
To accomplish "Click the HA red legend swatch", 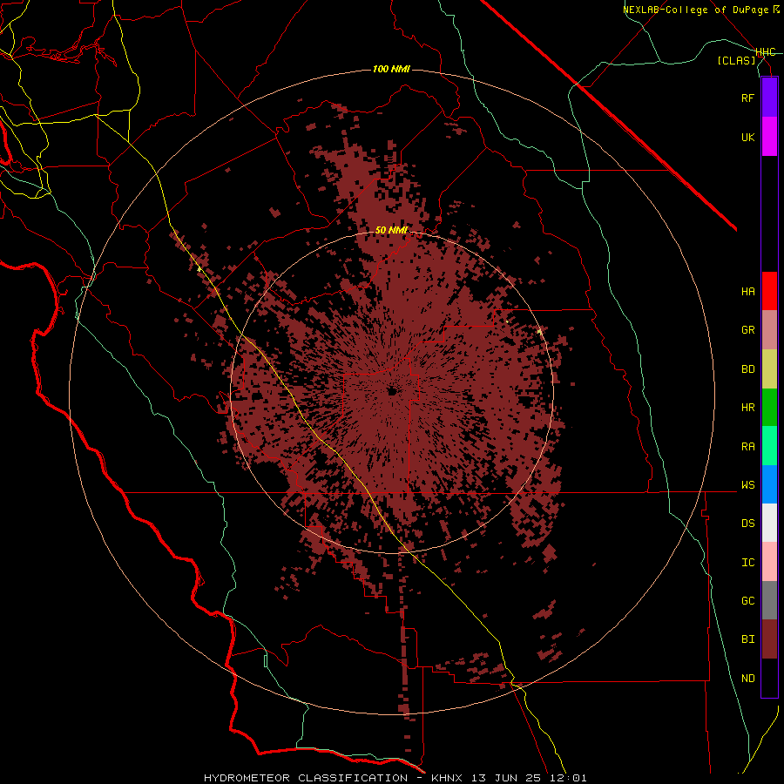I will [769, 291].
